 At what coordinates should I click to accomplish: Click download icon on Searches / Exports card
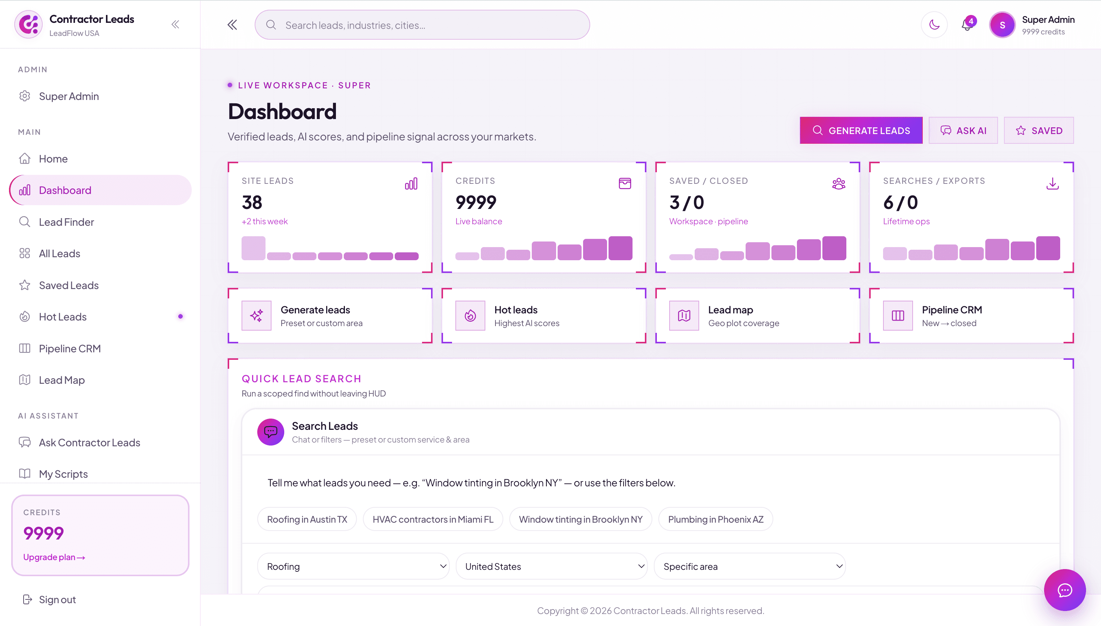coord(1052,183)
